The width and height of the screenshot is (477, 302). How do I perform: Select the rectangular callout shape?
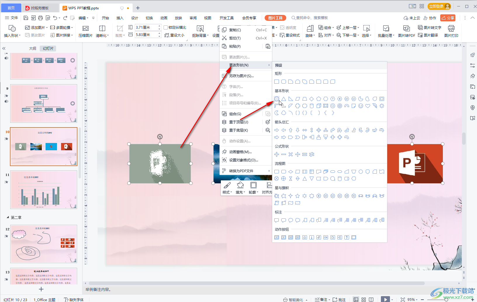(x=277, y=220)
